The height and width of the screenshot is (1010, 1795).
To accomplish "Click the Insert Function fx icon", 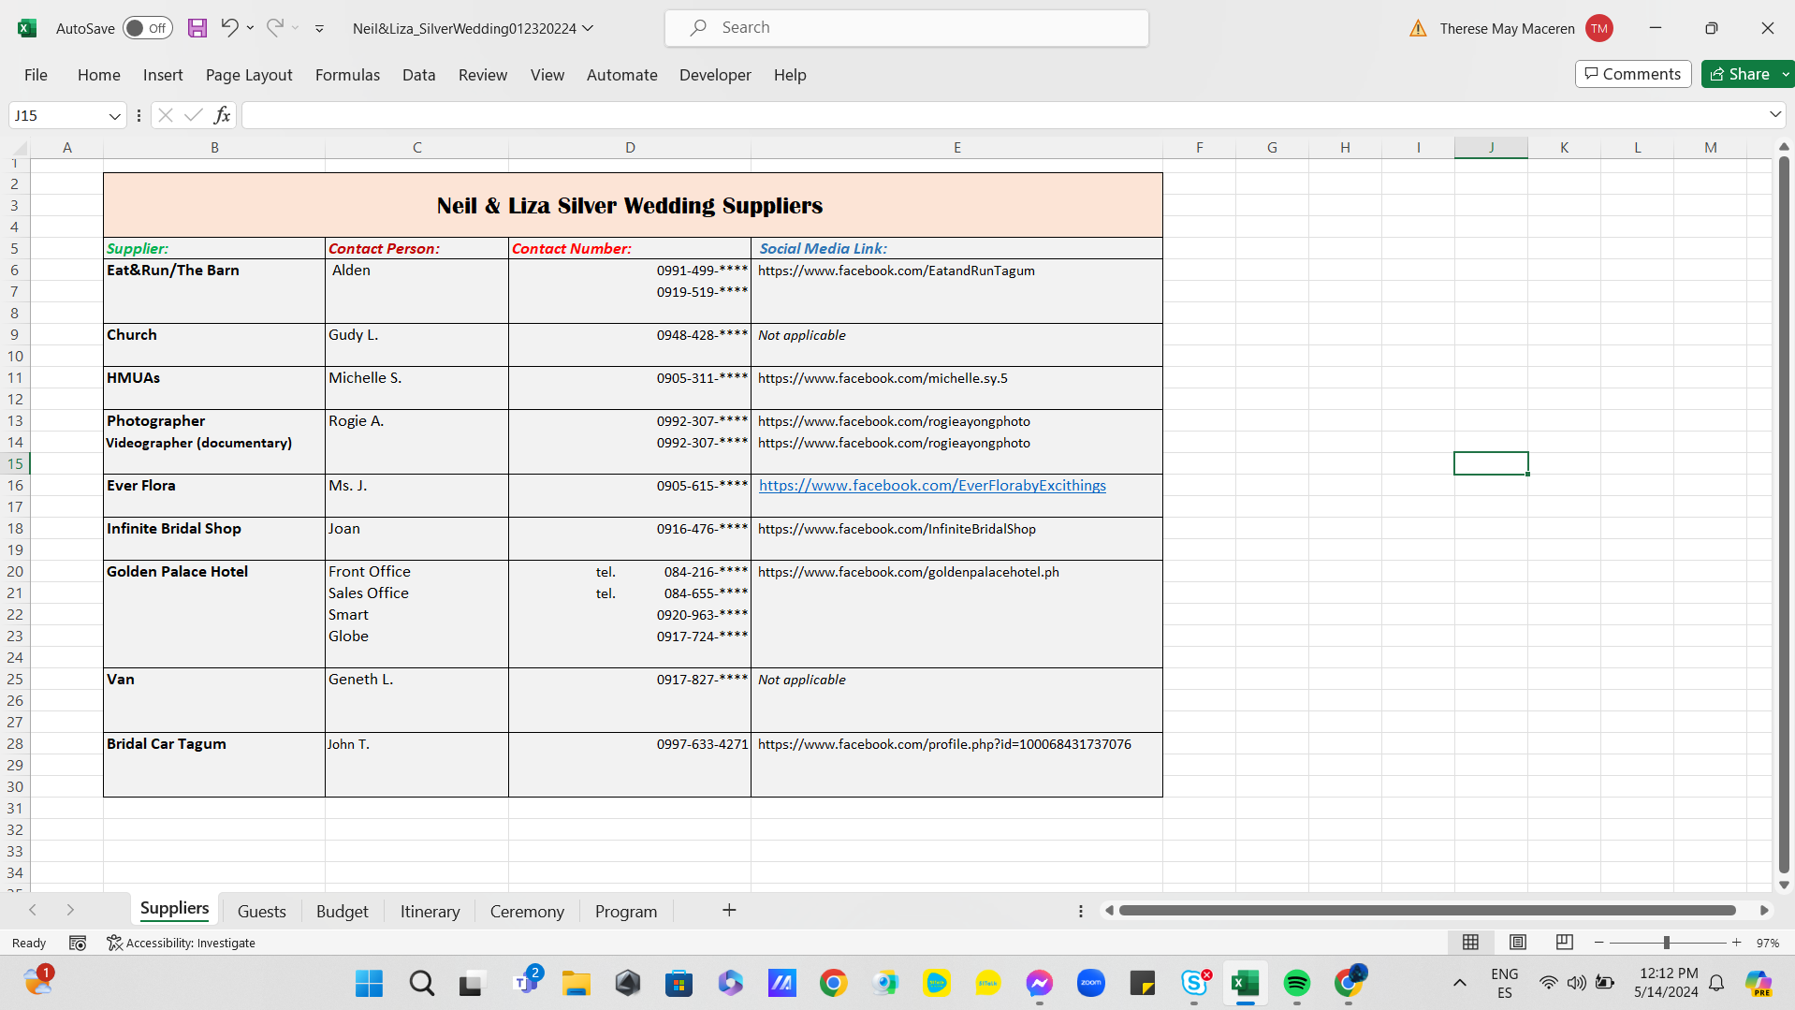I will 222,115.
